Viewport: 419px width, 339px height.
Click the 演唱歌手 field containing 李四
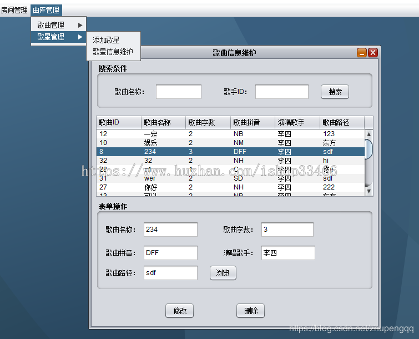(288, 253)
